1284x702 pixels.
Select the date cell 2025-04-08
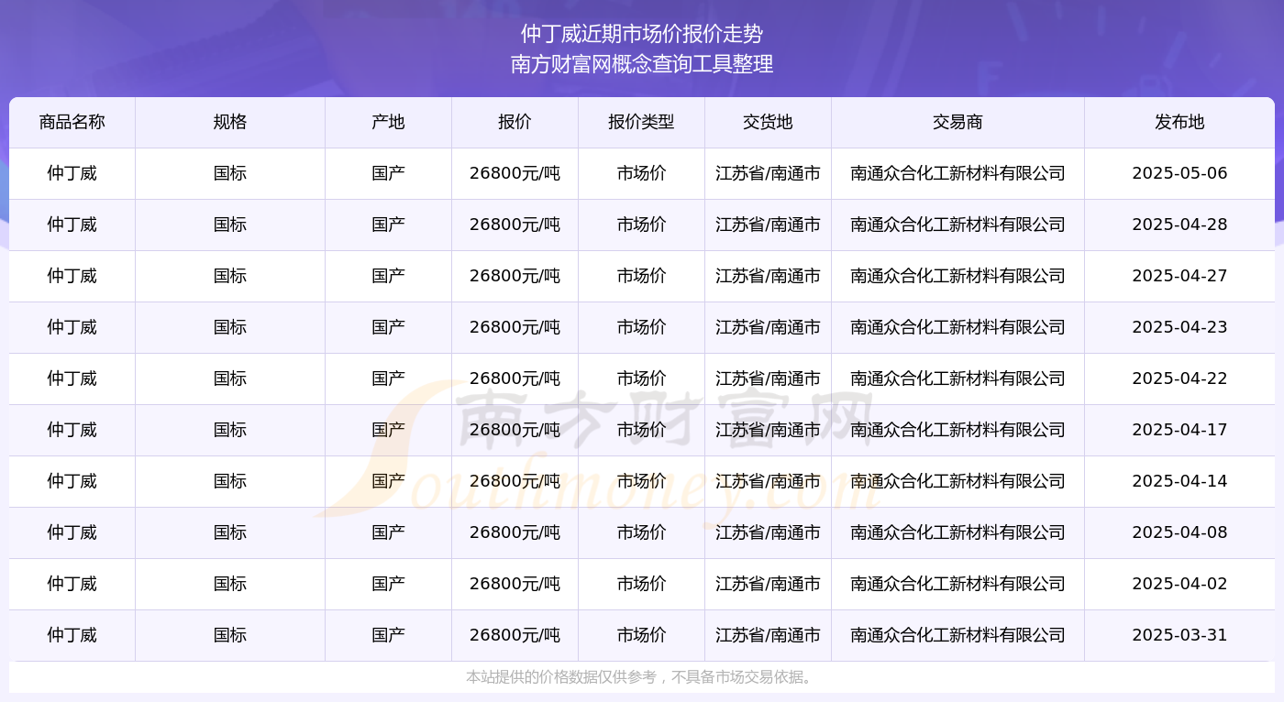1179,532
